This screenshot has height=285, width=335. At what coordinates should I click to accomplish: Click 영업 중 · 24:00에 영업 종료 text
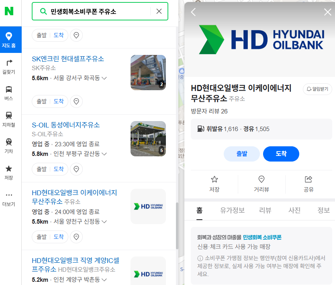(65, 212)
